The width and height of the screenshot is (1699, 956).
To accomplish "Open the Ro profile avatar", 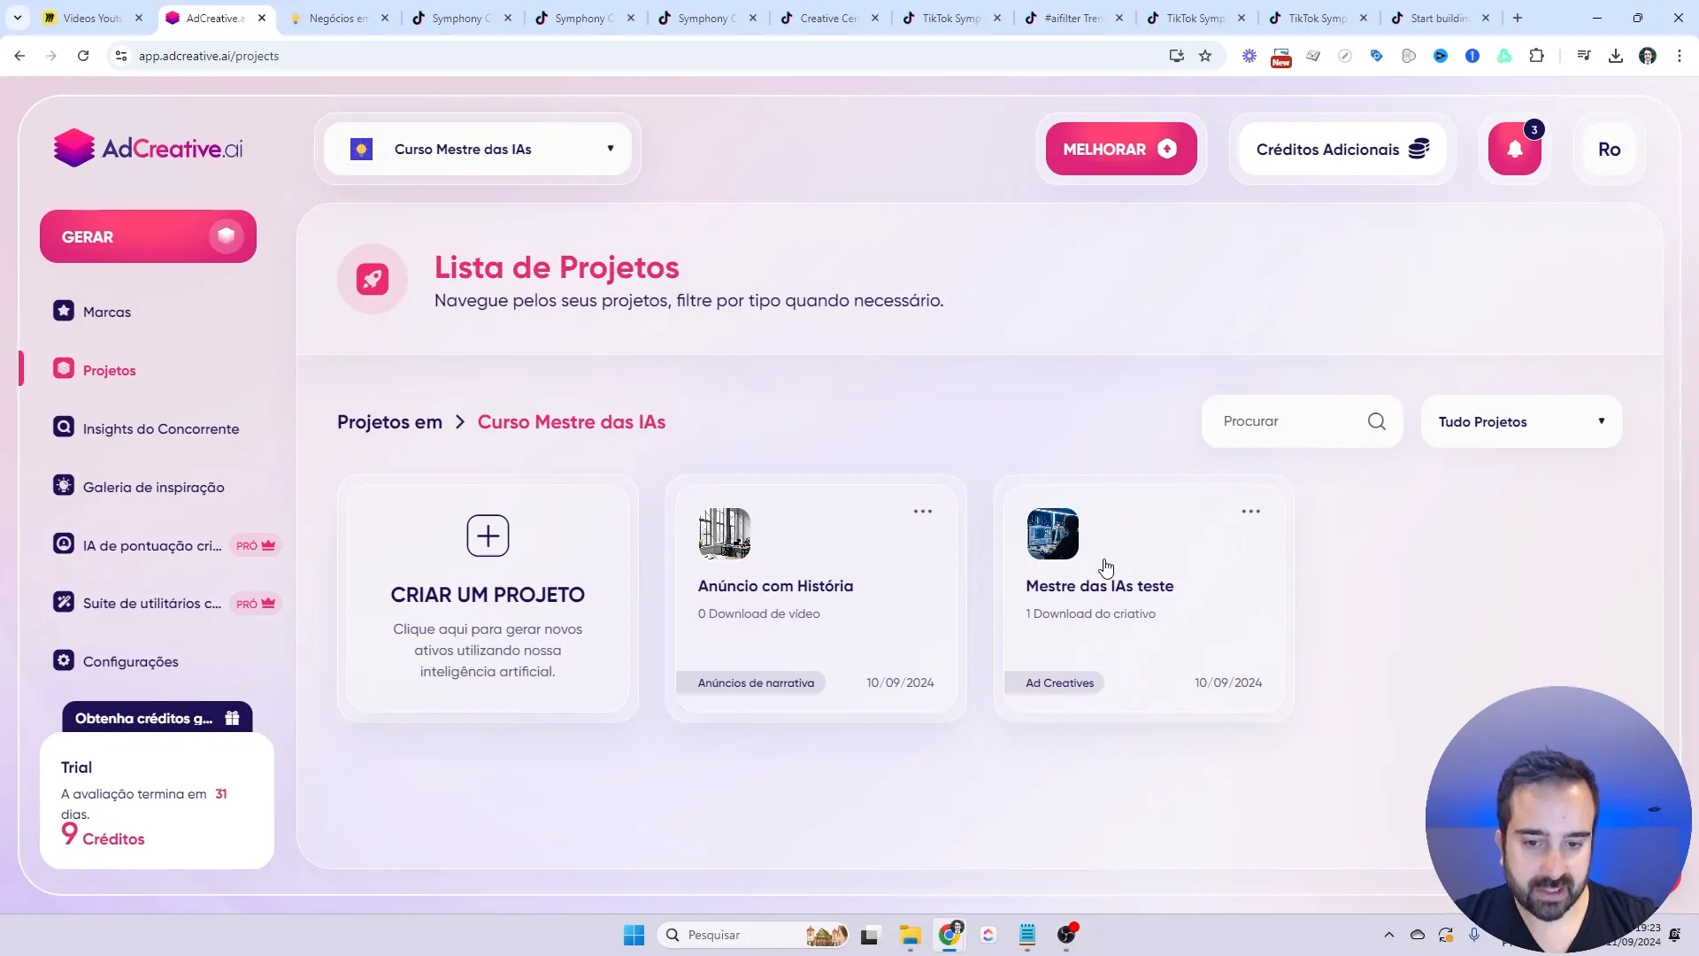I will (x=1610, y=149).
